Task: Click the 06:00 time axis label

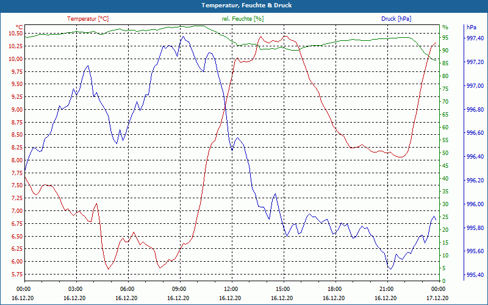Action: [126, 289]
